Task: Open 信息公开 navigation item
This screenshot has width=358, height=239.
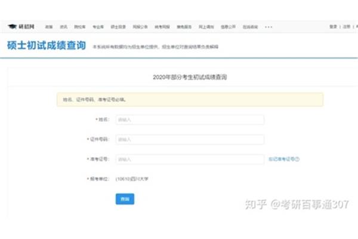Action: click(x=228, y=27)
